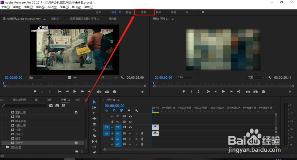Export frame from source monitor camera icon
This screenshot has width=297, height=160.
click(x=115, y=91)
